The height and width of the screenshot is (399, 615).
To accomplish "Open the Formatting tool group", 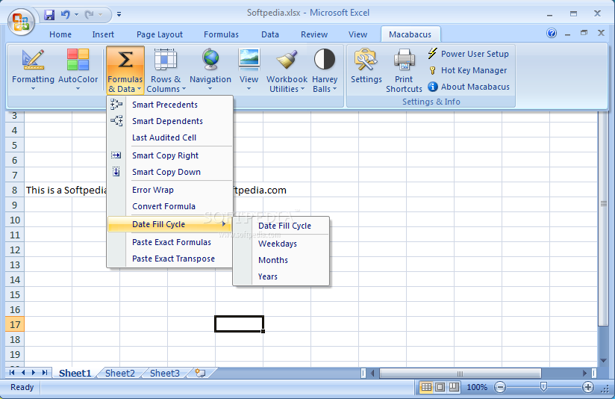I will pos(33,70).
